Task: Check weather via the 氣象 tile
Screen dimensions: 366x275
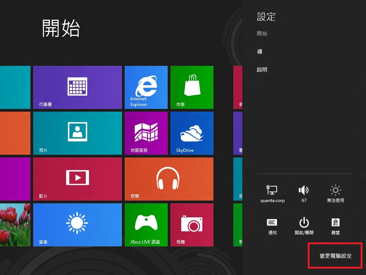Action: click(78, 225)
